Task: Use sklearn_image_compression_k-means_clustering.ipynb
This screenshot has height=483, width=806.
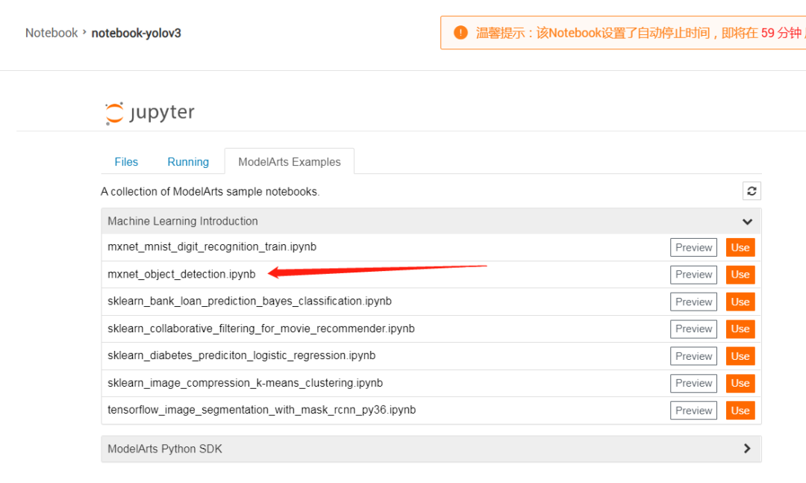Action: pos(740,383)
